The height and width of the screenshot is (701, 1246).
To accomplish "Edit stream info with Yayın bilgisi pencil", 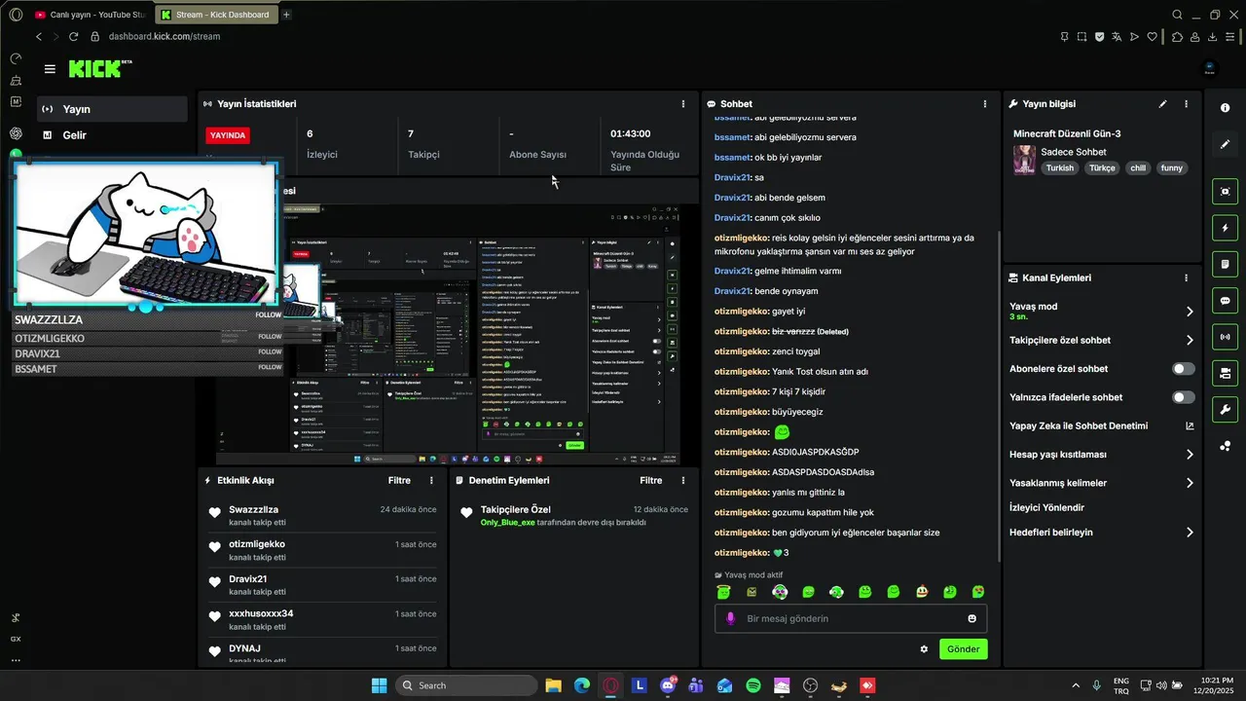I will tap(1162, 103).
